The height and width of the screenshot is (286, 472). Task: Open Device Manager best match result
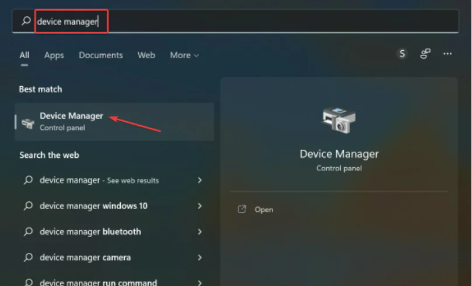coord(114,122)
